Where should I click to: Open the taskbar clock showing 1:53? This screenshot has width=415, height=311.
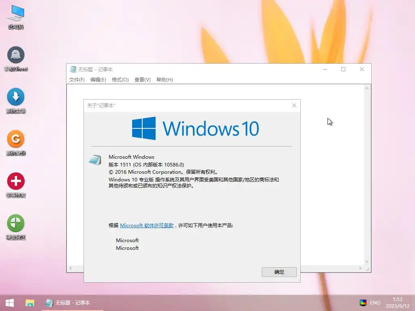[398, 302]
